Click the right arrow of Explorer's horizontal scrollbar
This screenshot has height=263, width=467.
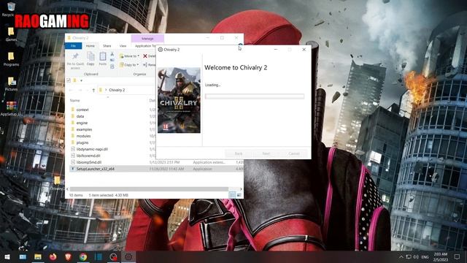(241, 189)
